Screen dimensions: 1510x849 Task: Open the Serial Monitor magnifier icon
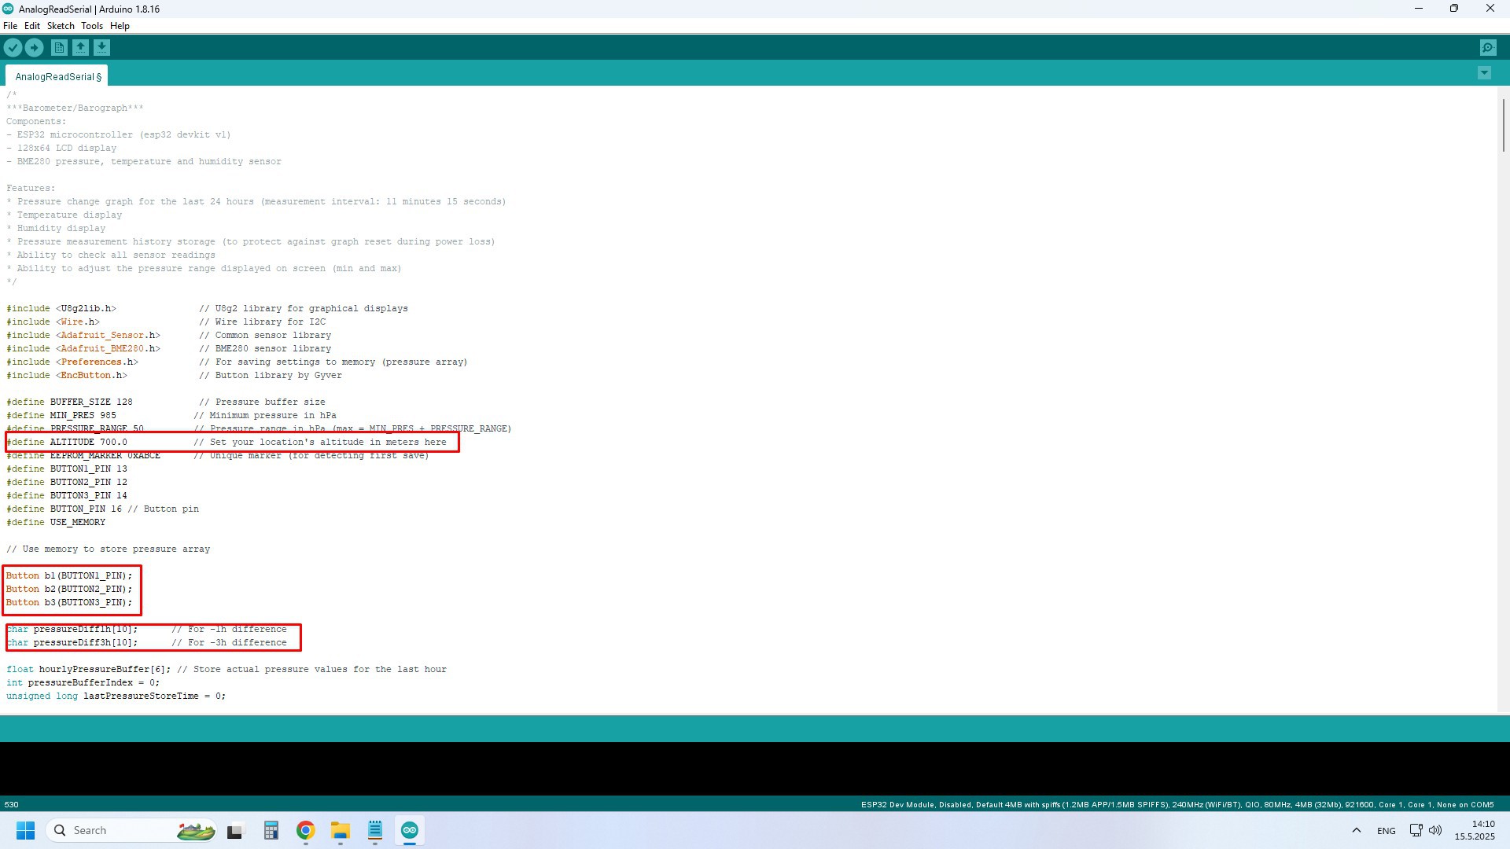[1488, 48]
